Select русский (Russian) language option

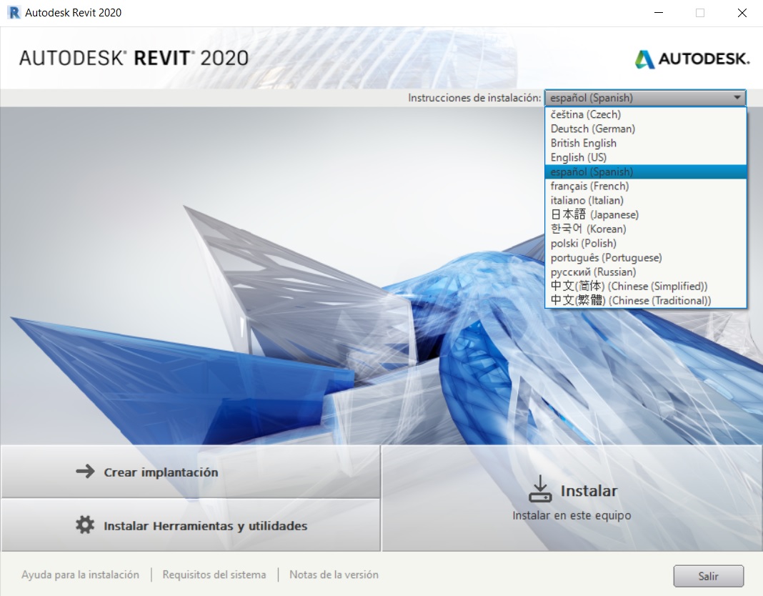click(645, 272)
